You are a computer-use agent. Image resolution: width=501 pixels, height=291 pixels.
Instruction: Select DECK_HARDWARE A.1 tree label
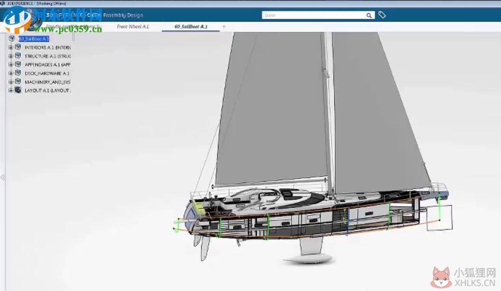(47, 73)
